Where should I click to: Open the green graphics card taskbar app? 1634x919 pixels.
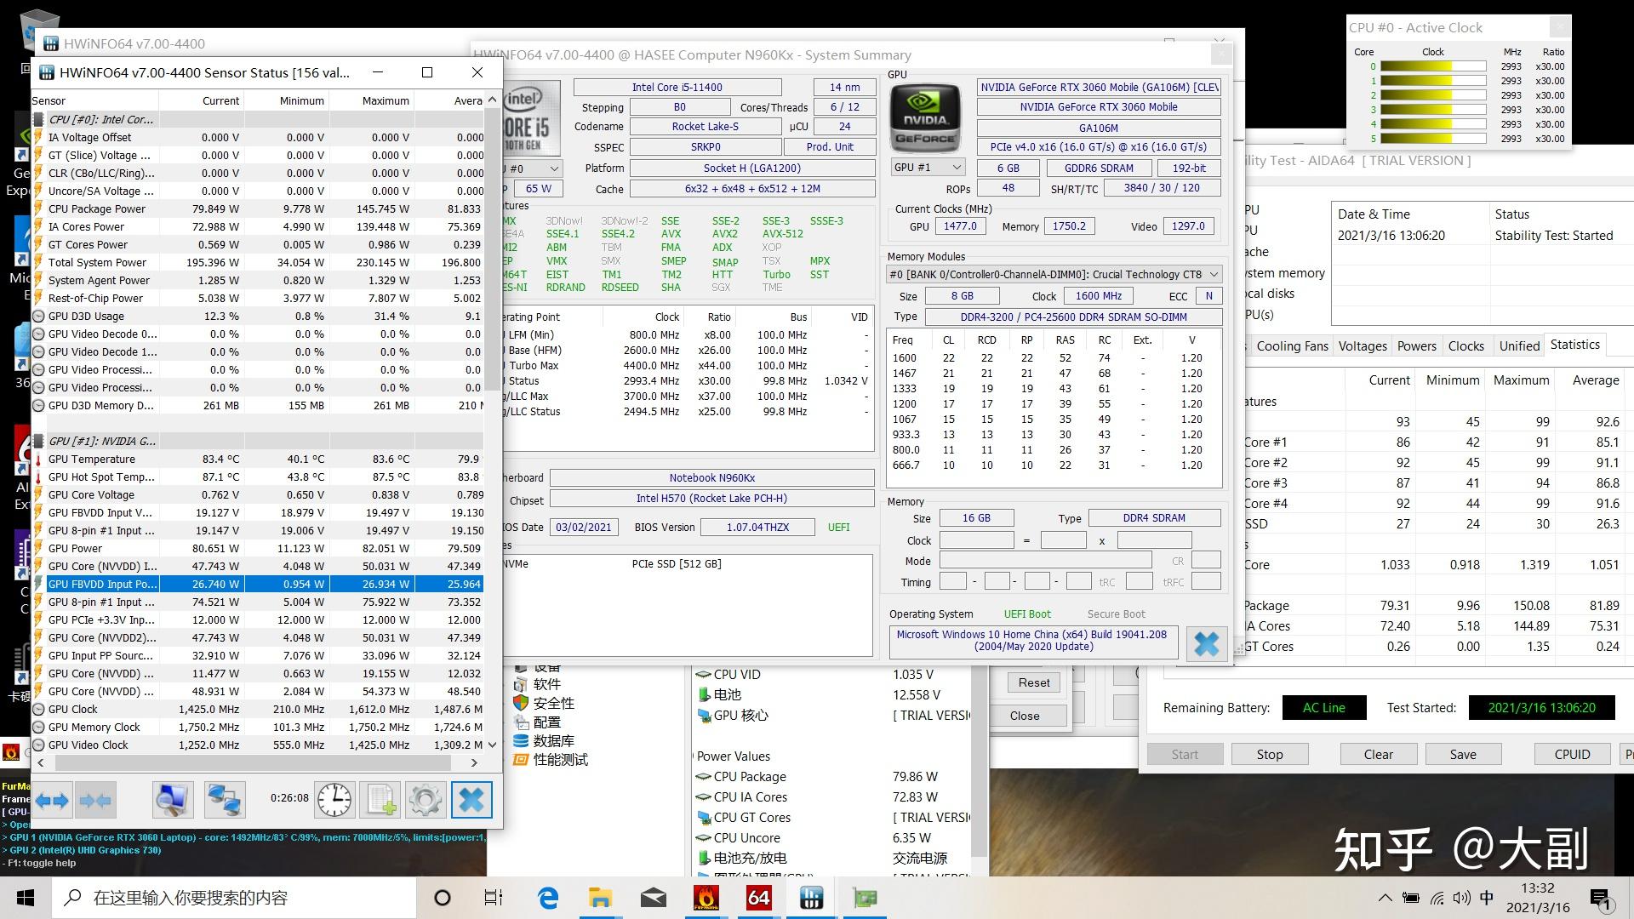864,898
